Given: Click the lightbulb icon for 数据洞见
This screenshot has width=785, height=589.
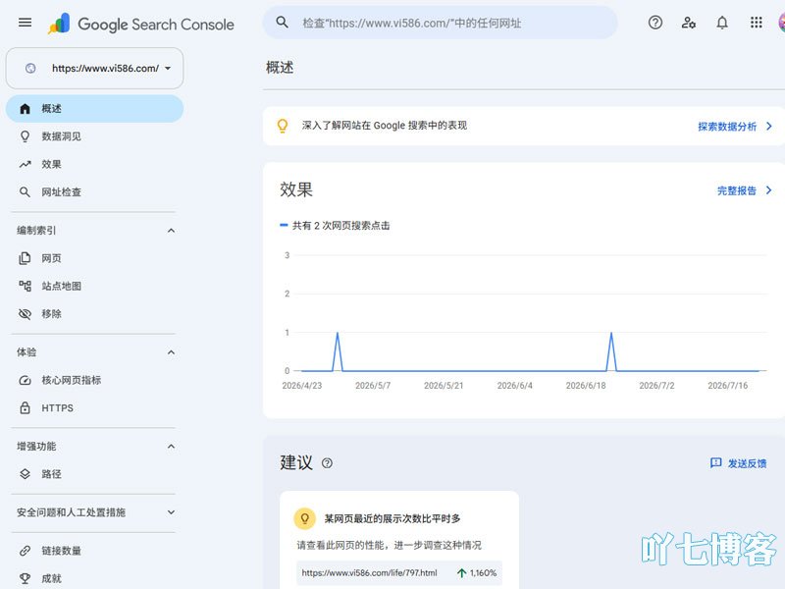Looking at the screenshot, I should 26,136.
